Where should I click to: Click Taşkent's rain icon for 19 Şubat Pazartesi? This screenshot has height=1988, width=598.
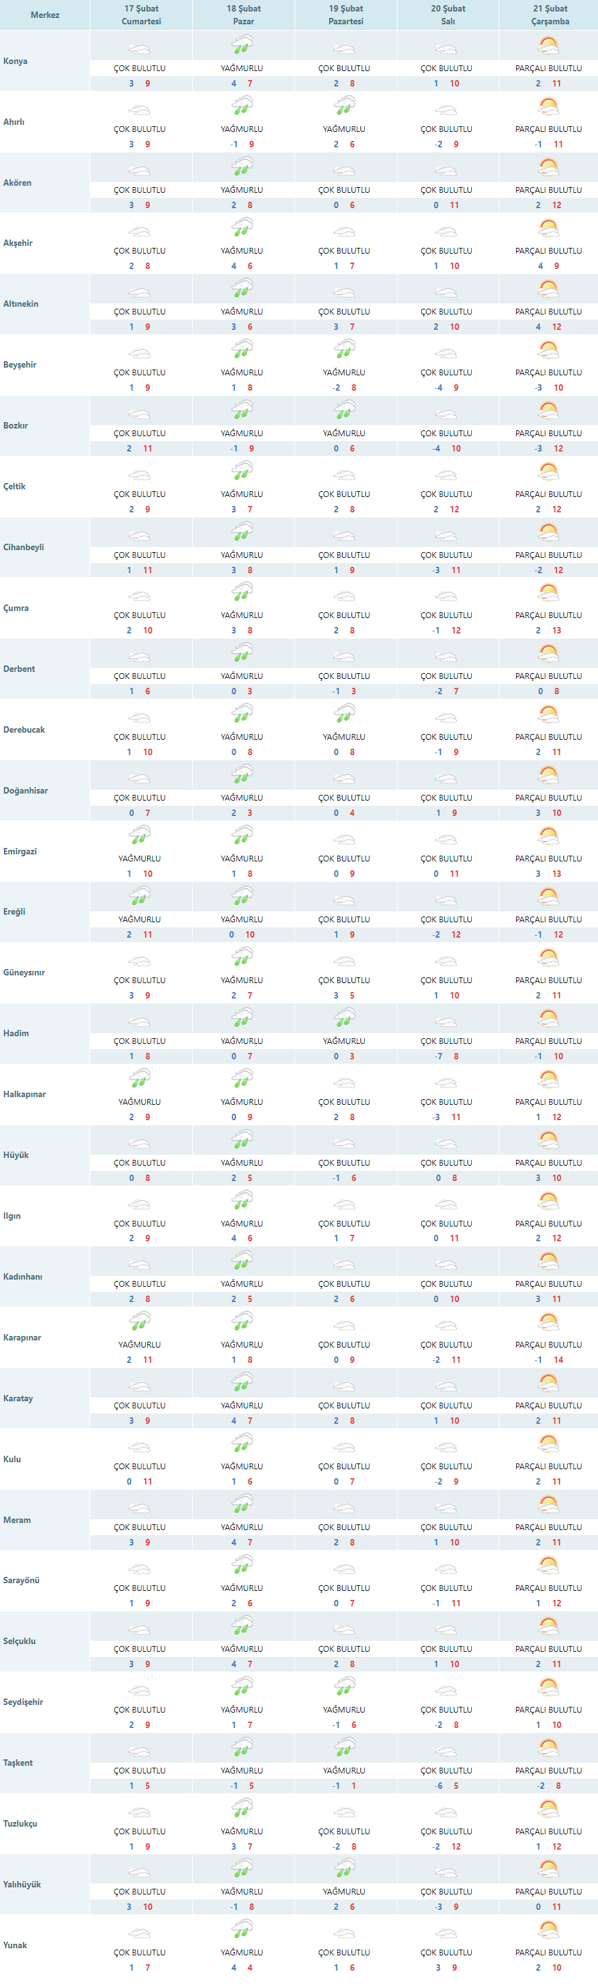click(x=344, y=1747)
